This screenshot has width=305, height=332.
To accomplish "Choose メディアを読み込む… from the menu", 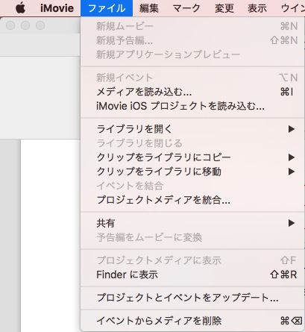I will click(x=192, y=92).
